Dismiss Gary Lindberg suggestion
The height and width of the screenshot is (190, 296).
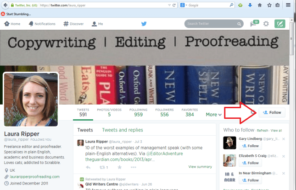pyautogui.click(x=284, y=139)
